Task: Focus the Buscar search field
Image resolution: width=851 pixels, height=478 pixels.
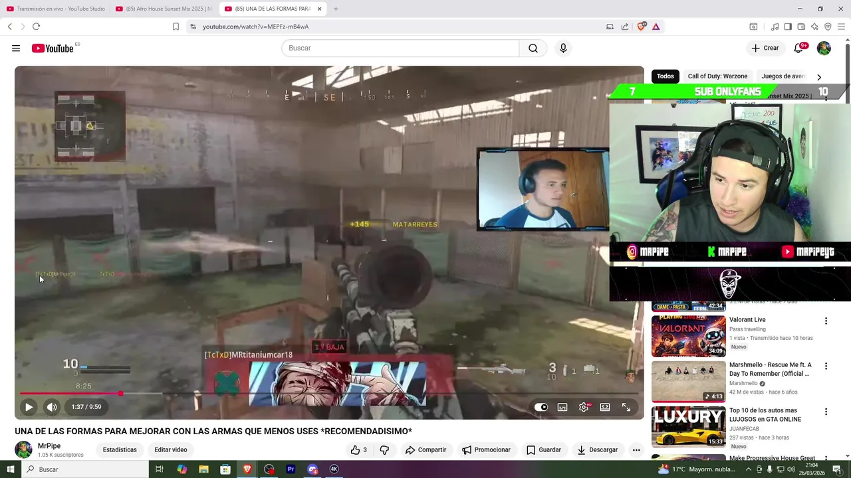Action: point(400,48)
